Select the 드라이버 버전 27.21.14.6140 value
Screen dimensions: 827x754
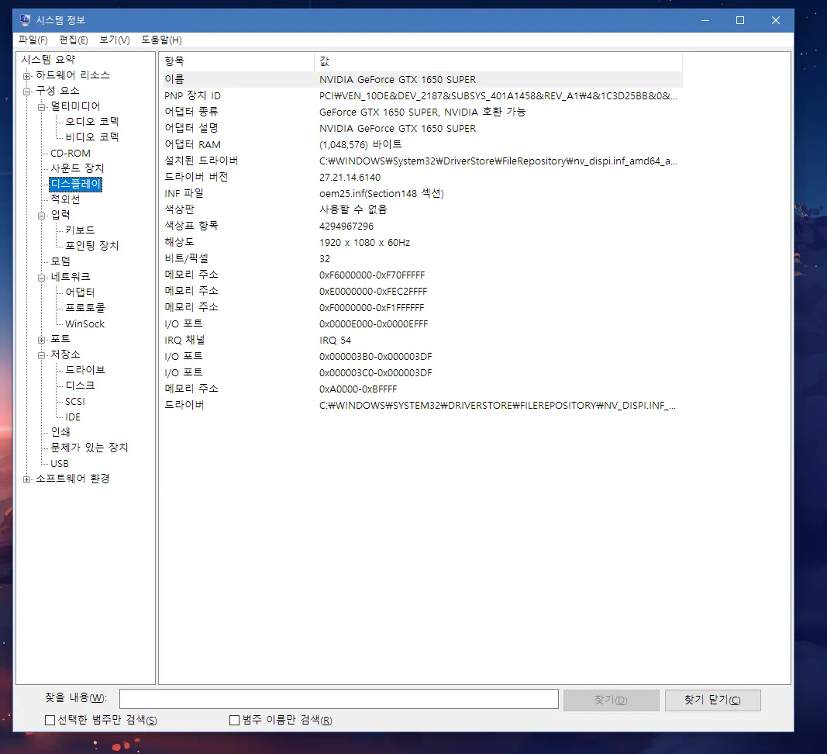pyautogui.click(x=350, y=178)
